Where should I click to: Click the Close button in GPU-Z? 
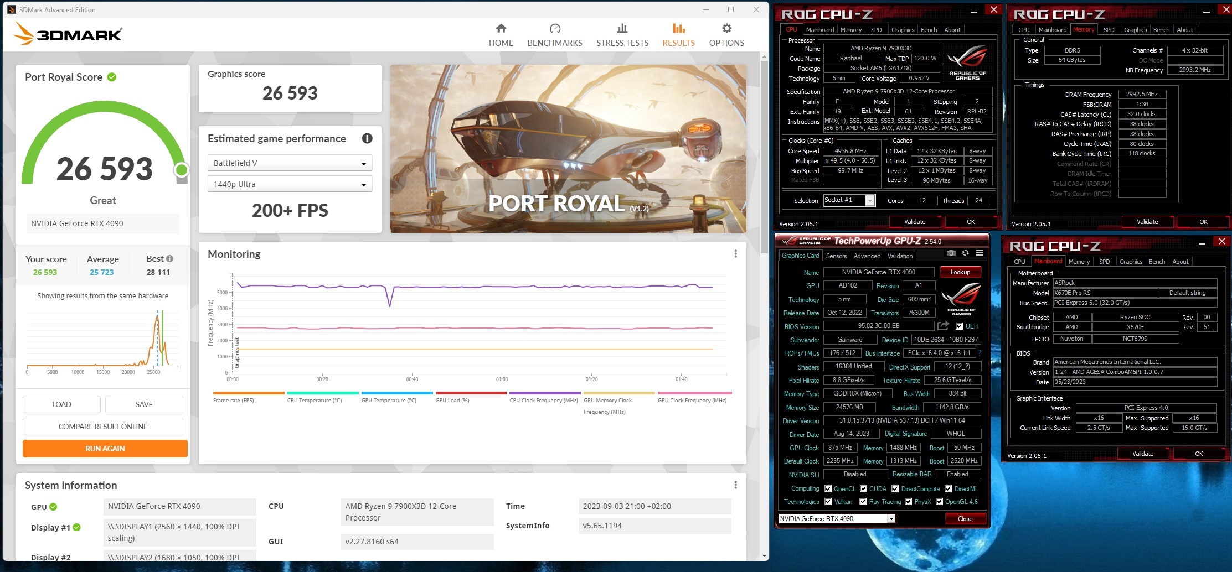tap(965, 519)
